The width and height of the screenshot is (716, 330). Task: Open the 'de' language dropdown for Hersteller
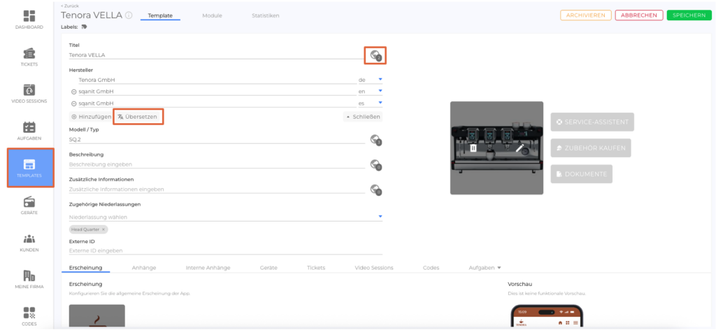pos(380,80)
